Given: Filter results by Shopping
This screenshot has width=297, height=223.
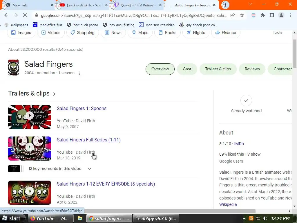Looking at the screenshot, I should (x=82, y=33).
